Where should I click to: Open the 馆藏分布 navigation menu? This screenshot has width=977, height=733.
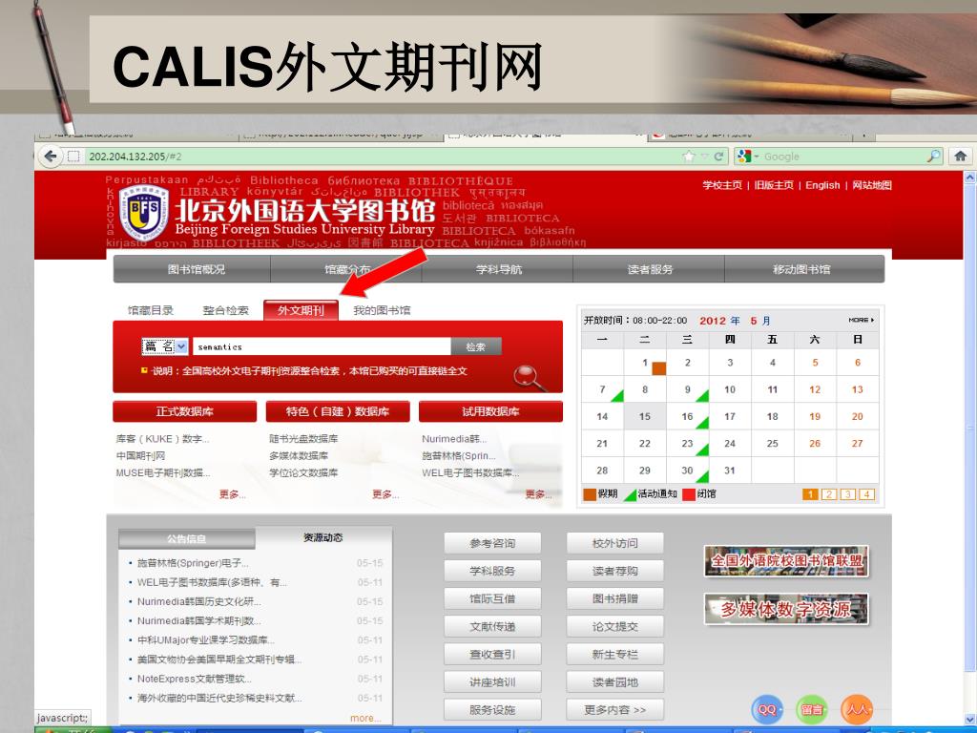(347, 269)
